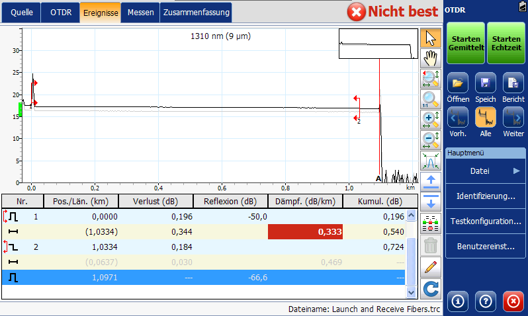This screenshot has width=528, height=316.
Task: Click the refresh analysis icon
Action: point(431,288)
